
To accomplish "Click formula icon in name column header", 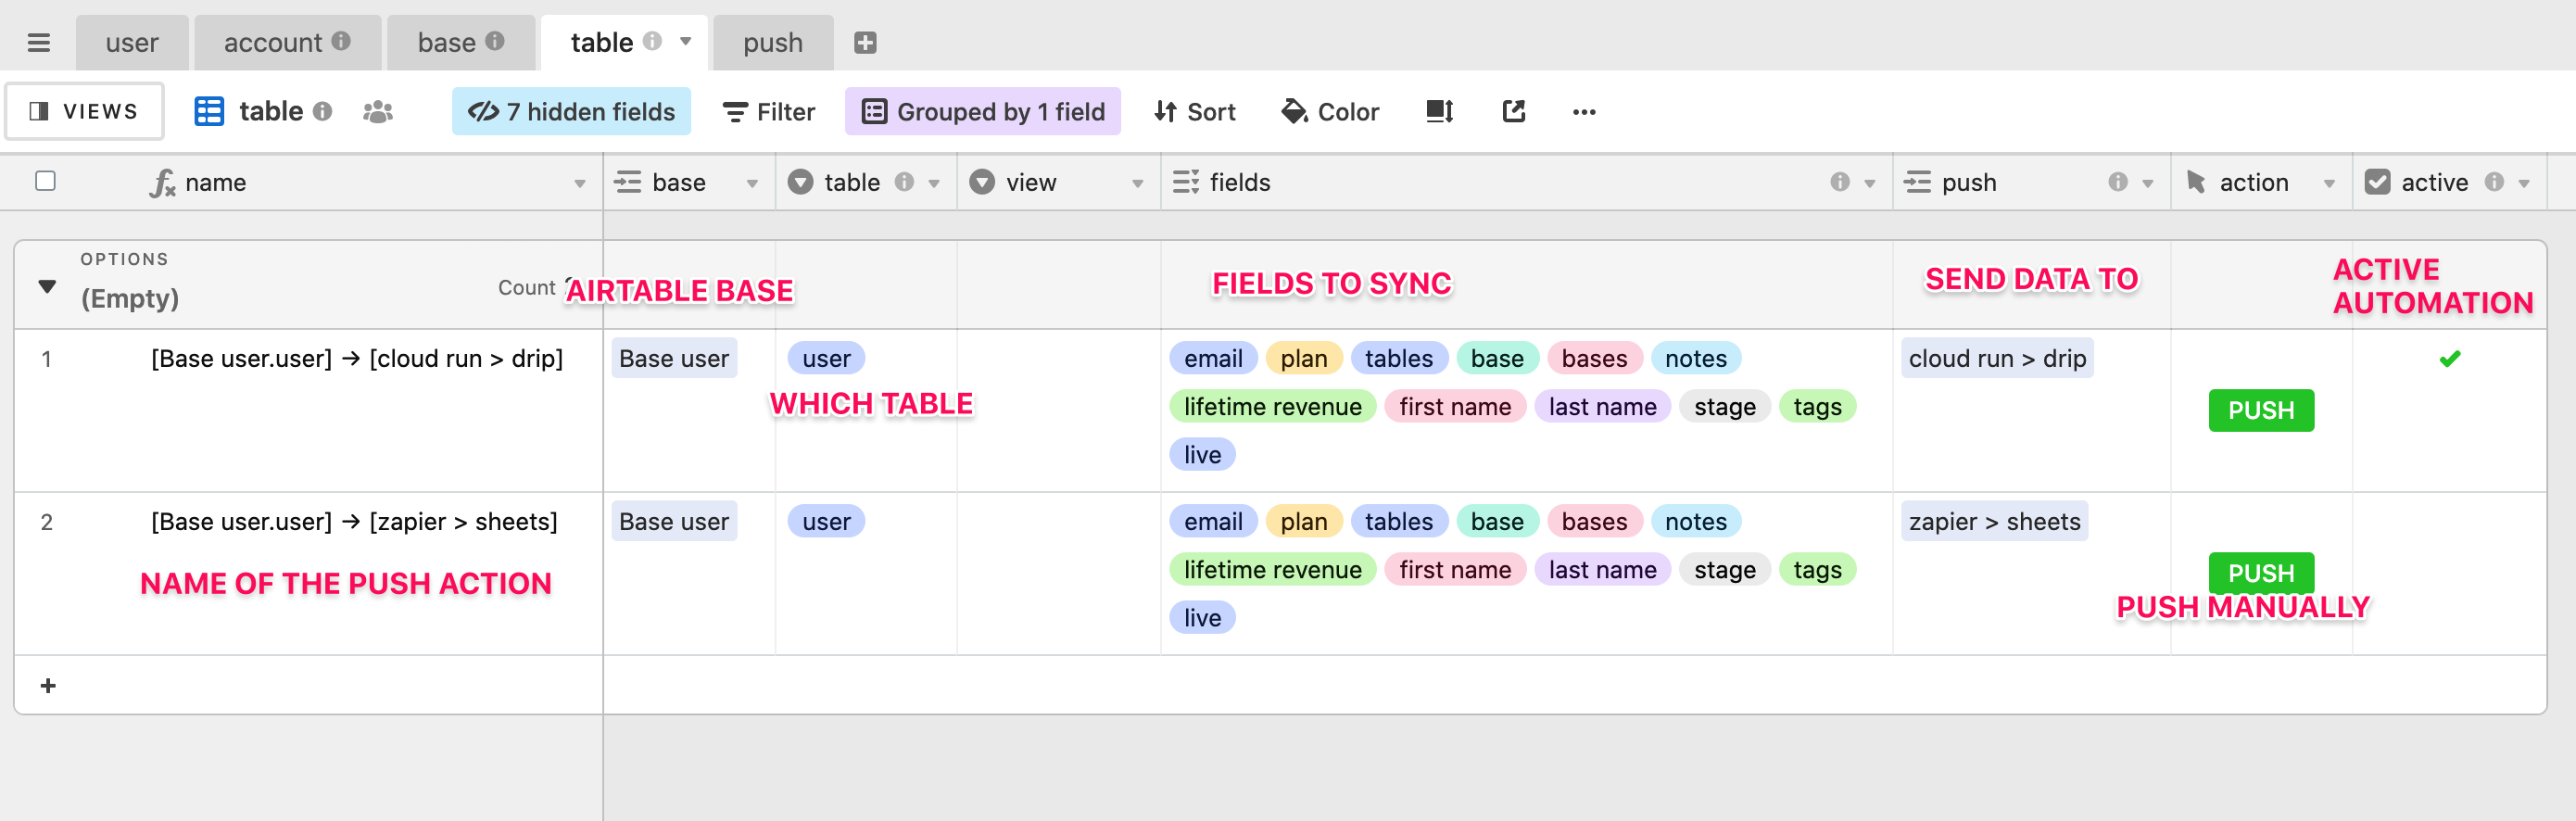I will coord(162,183).
